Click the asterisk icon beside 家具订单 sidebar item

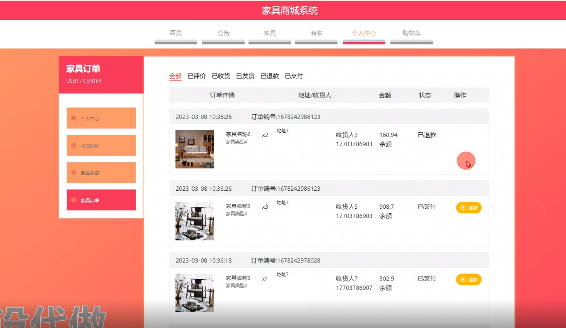(73, 200)
